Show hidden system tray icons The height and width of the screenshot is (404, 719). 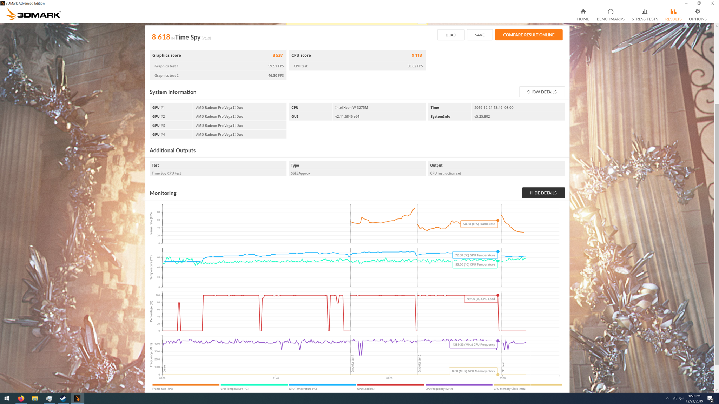tap(667, 398)
